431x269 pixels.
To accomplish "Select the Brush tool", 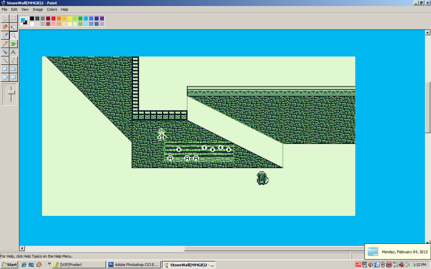I will click(x=13, y=44).
